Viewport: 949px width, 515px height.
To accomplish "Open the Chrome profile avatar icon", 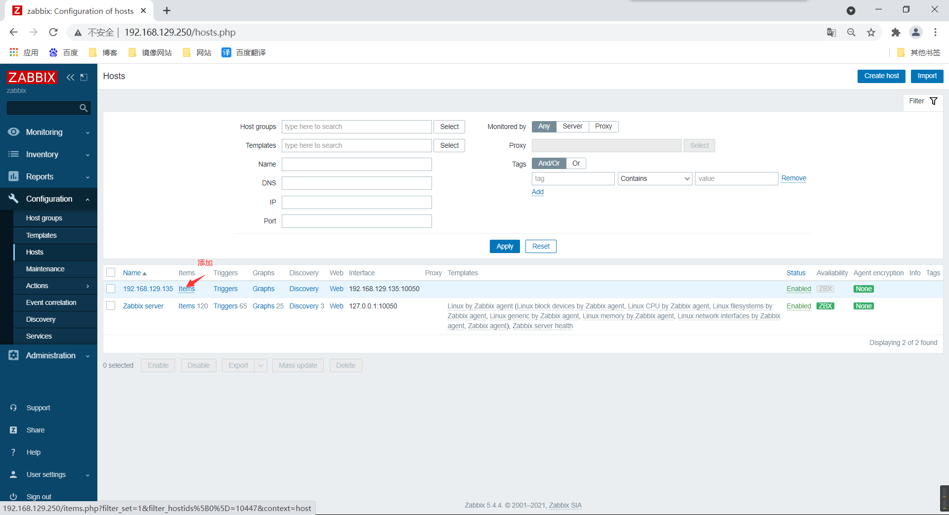I will click(x=916, y=32).
